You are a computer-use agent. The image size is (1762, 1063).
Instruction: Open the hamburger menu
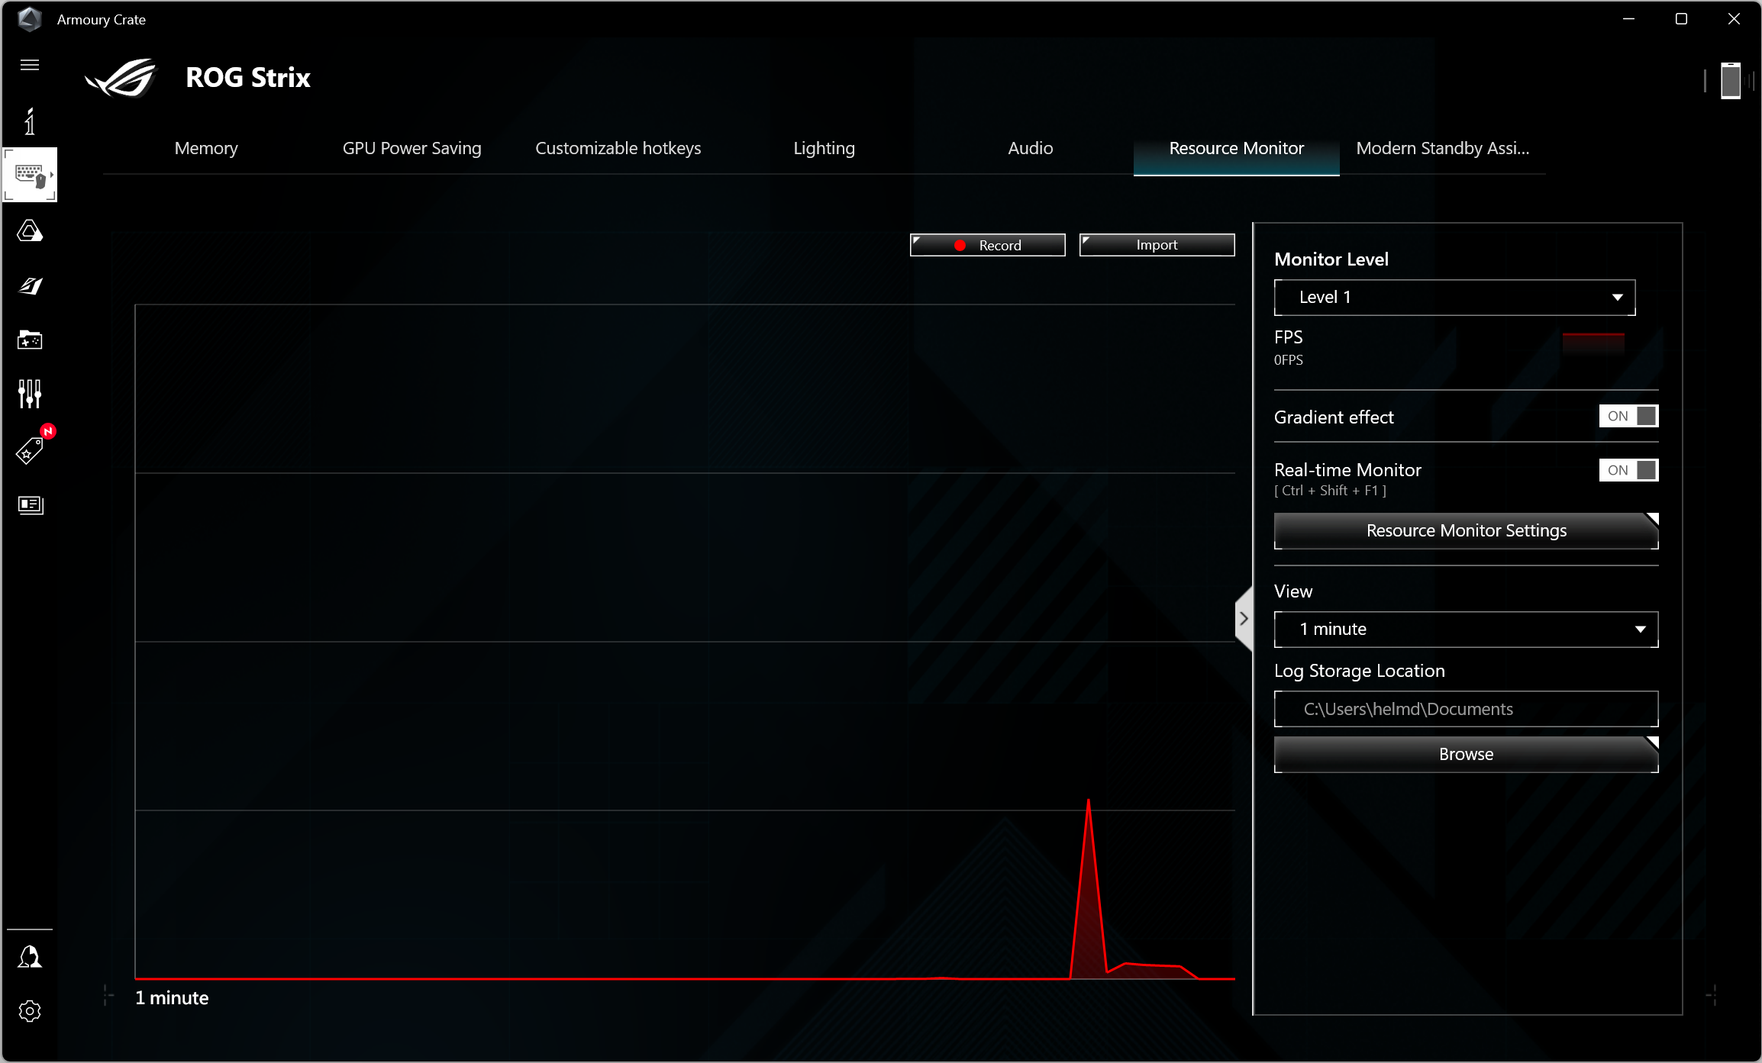tap(30, 65)
